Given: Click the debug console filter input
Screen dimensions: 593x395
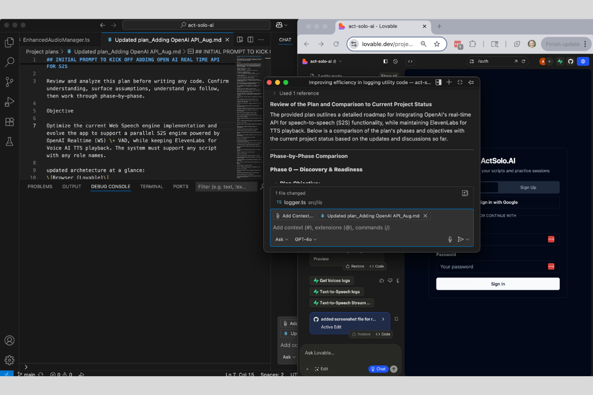Looking at the screenshot, I should 226,187.
